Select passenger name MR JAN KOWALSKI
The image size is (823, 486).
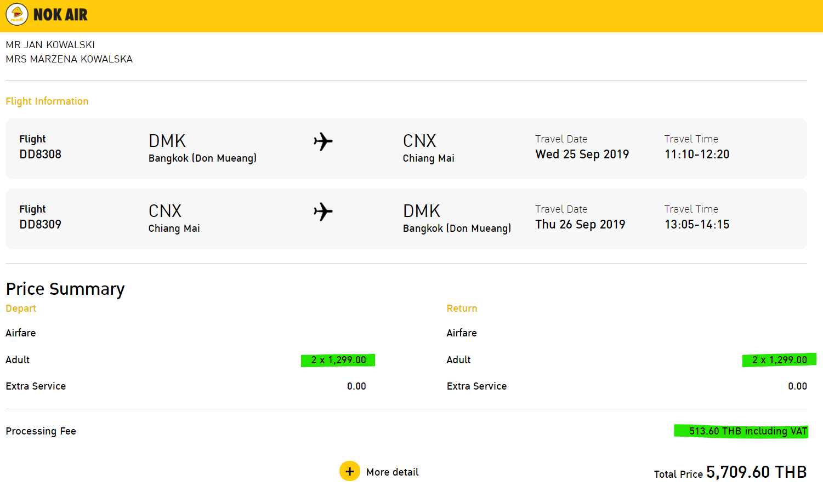click(x=50, y=45)
